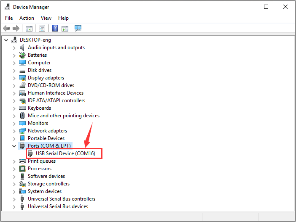Select USB Serial Device (COM16) entry
Screen dimensions: 296x222
coord(65,153)
